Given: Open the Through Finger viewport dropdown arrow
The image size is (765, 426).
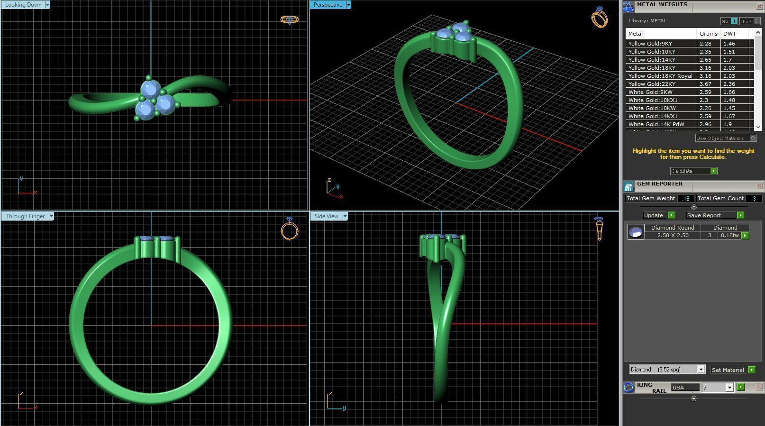Looking at the screenshot, I should click(x=51, y=216).
